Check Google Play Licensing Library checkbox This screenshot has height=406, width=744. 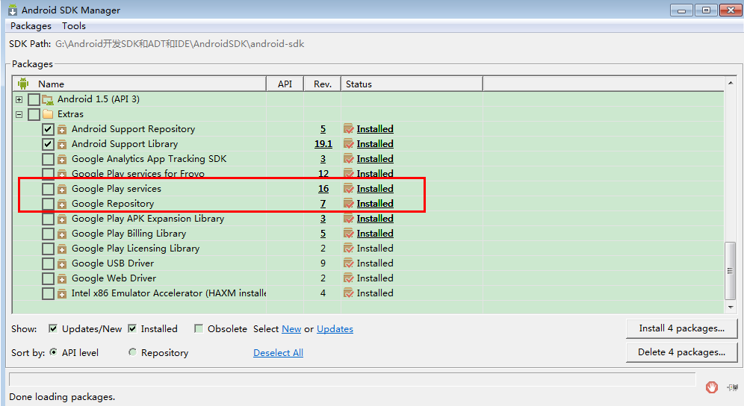click(x=48, y=249)
